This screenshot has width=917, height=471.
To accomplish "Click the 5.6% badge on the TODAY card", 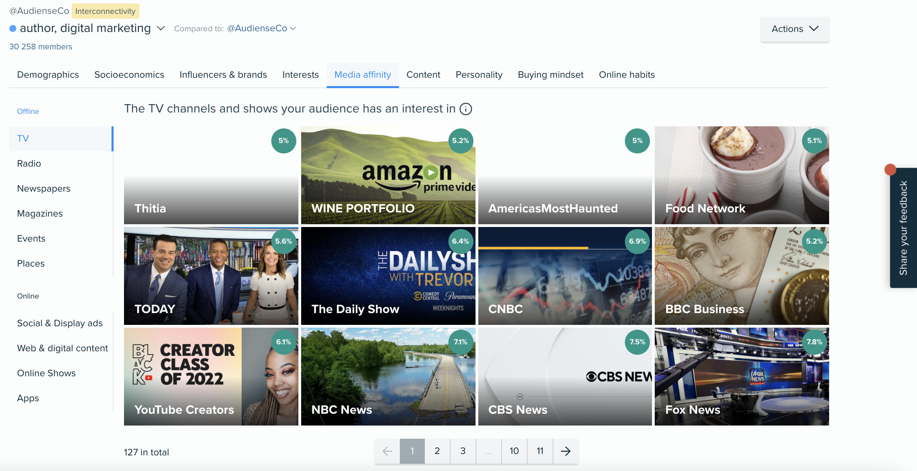I will click(x=283, y=241).
